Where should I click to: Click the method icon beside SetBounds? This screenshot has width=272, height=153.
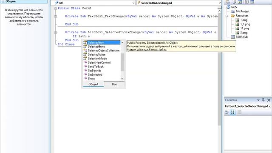pyautogui.click(x=85, y=70)
